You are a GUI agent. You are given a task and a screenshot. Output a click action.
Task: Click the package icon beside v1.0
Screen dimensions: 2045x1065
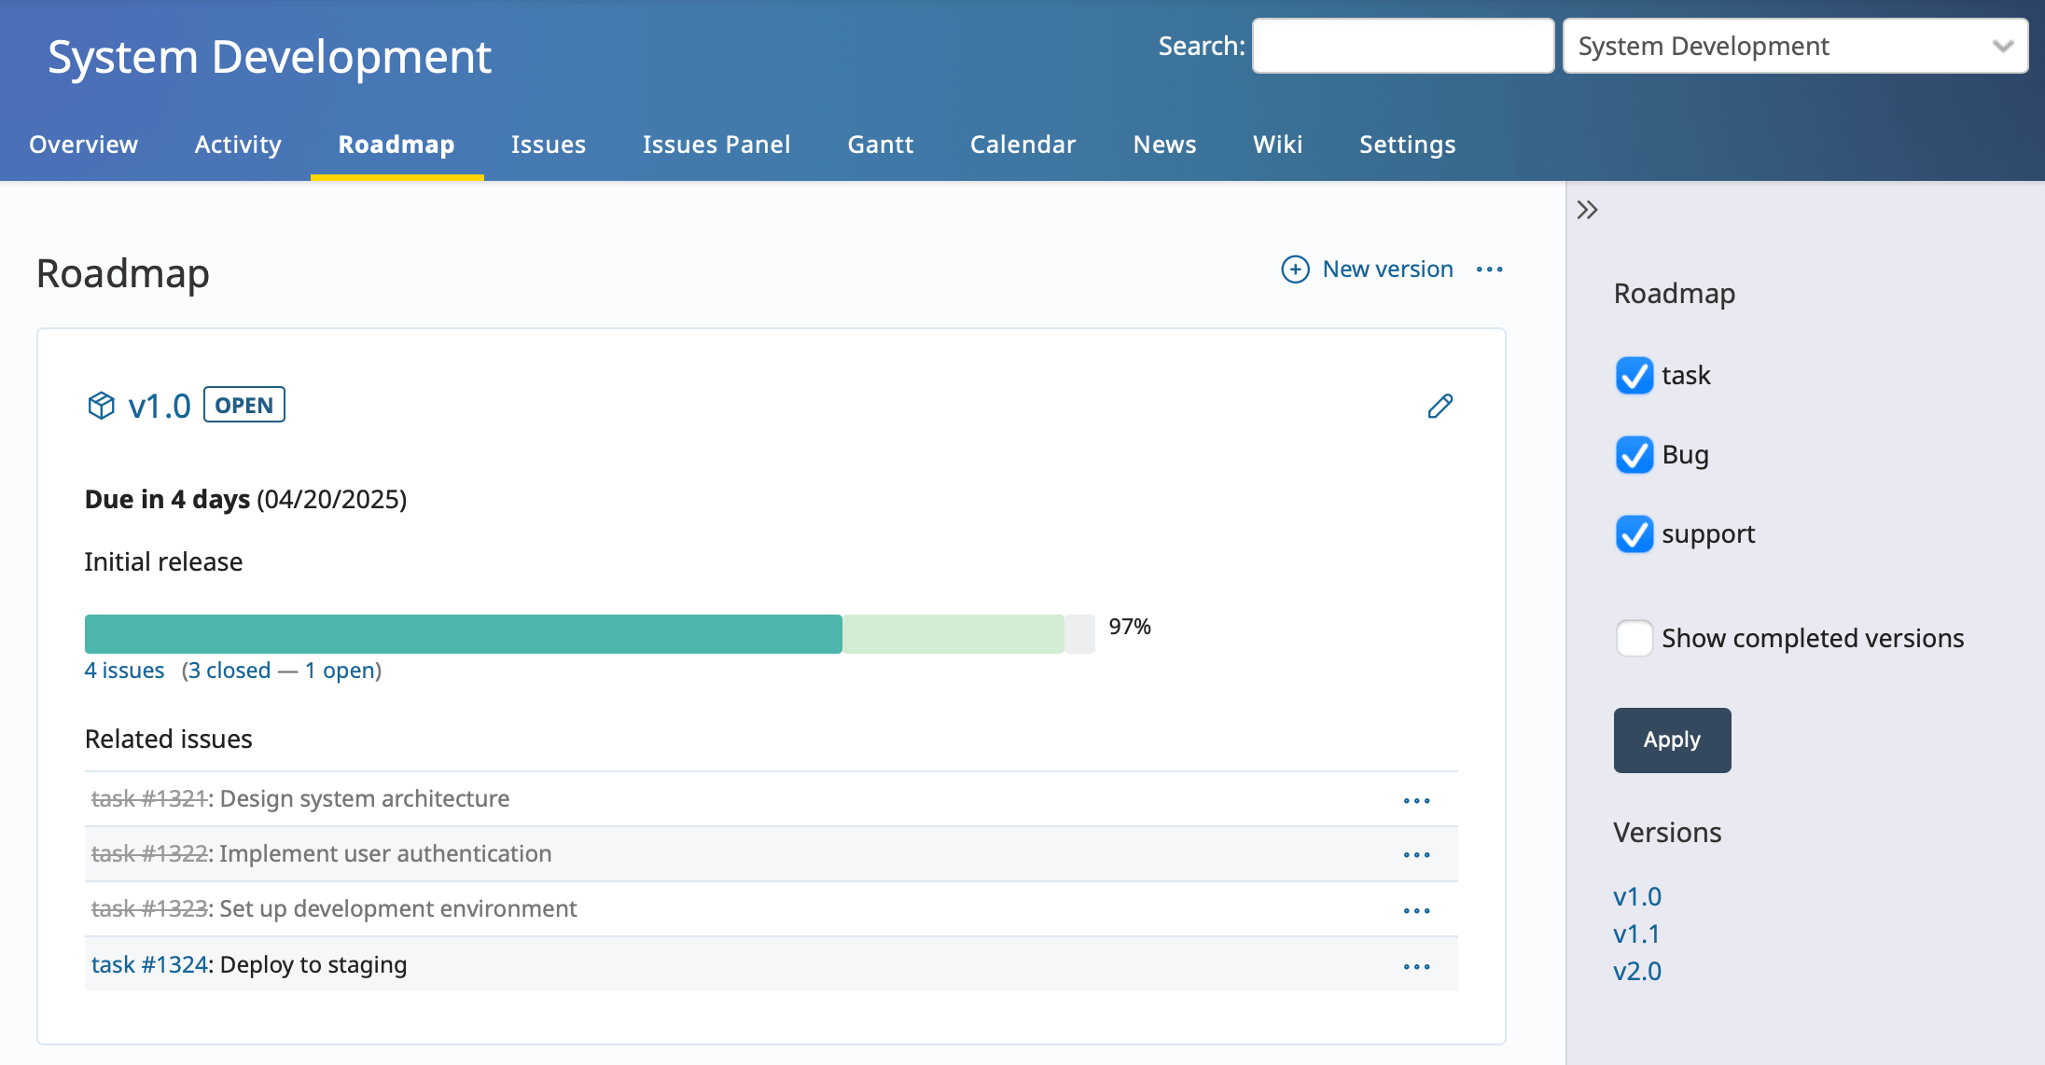101,405
